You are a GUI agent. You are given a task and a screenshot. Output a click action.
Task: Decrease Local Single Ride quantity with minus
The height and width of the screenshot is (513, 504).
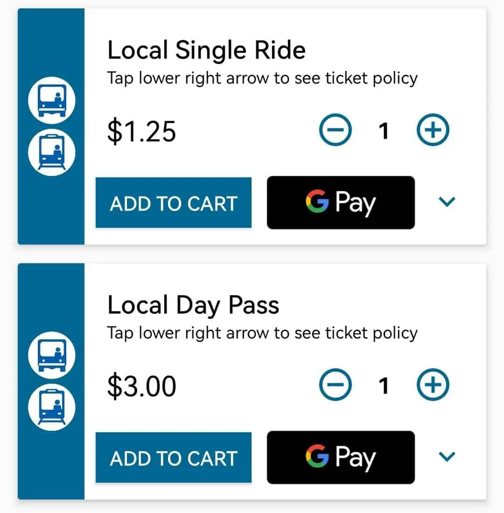[x=336, y=131]
